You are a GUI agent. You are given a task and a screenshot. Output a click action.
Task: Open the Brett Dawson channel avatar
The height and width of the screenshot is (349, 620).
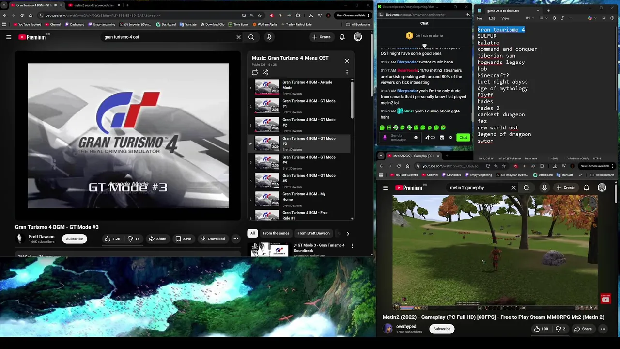pos(20,238)
